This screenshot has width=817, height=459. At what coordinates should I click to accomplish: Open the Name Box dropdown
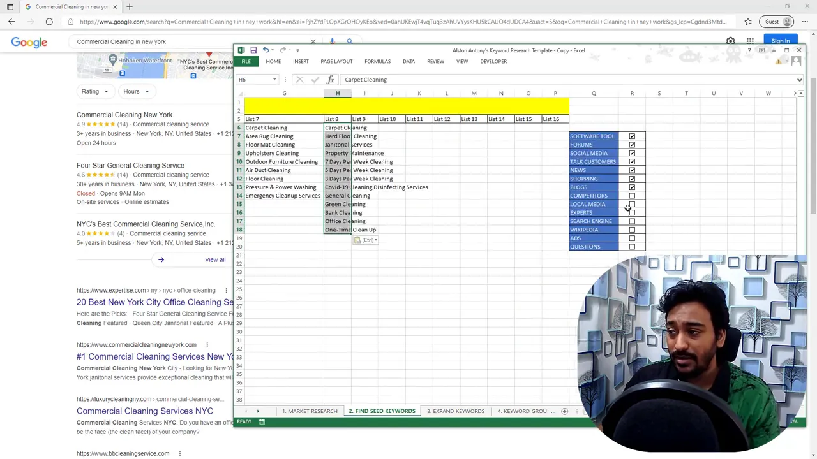(274, 79)
